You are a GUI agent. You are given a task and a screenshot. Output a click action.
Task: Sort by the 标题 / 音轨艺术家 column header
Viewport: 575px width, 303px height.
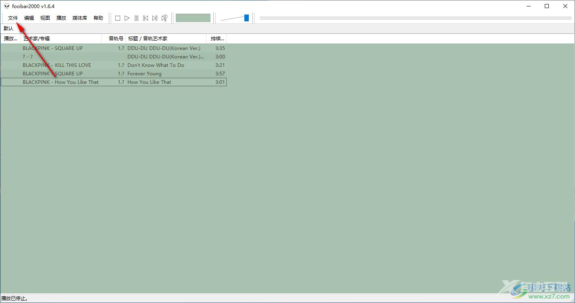tap(166, 39)
